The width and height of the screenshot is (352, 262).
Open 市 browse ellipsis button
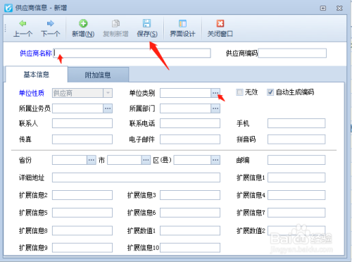146,160
